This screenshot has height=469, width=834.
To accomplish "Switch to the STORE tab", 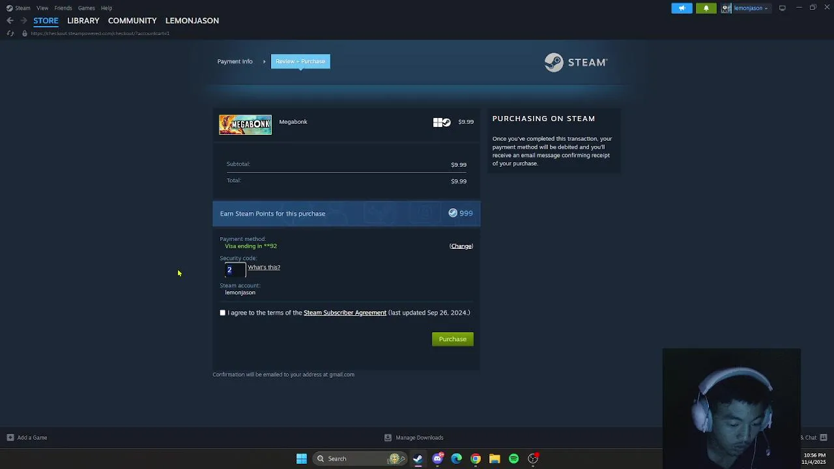I will point(46,21).
